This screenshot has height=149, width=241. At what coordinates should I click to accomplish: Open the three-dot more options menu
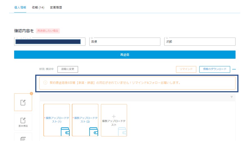coord(234,69)
